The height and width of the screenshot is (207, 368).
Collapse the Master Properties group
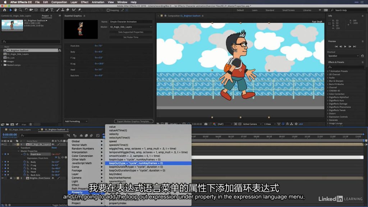point(18,151)
